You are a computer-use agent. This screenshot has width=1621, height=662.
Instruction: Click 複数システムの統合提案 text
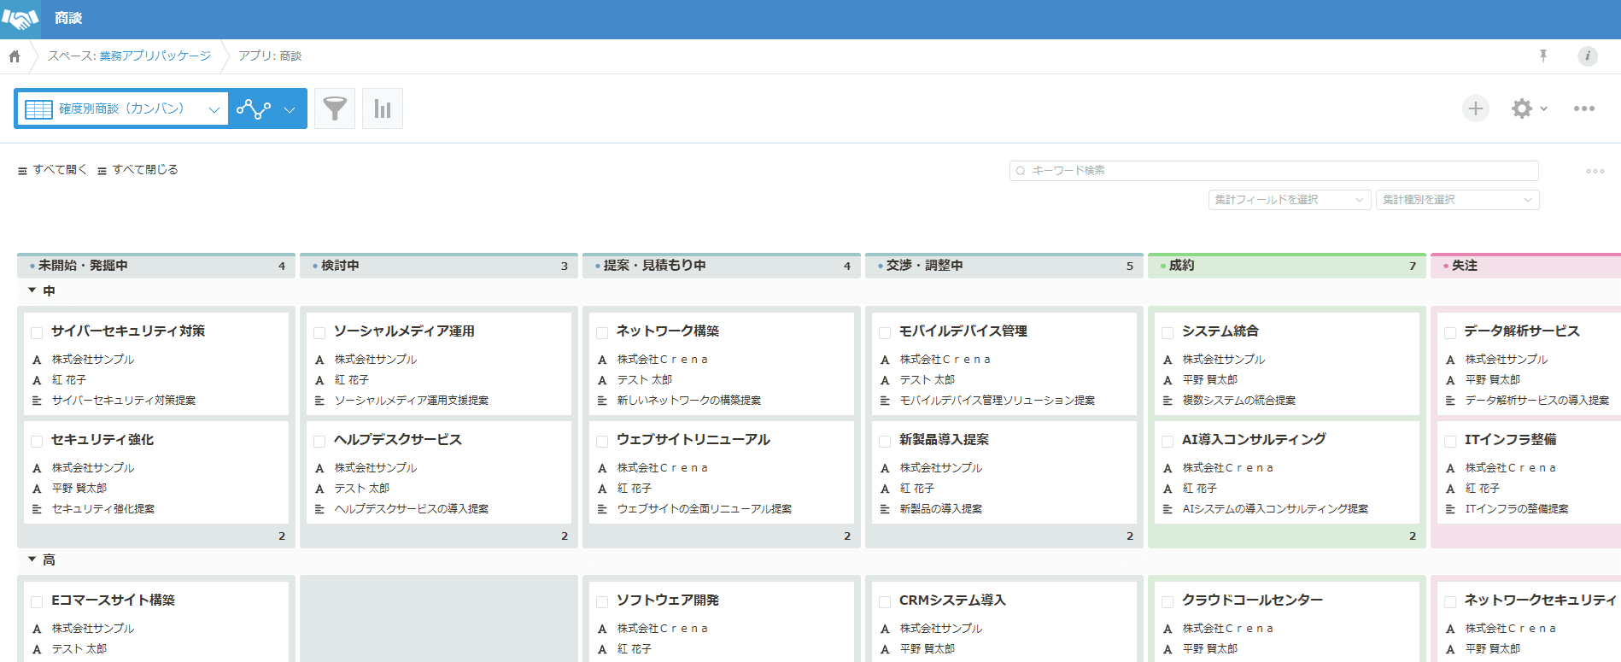pyautogui.click(x=1238, y=401)
